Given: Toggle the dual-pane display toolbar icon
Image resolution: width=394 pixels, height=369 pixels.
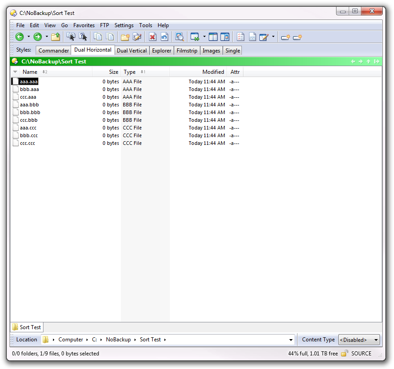Looking at the screenshot, I should [213, 37].
